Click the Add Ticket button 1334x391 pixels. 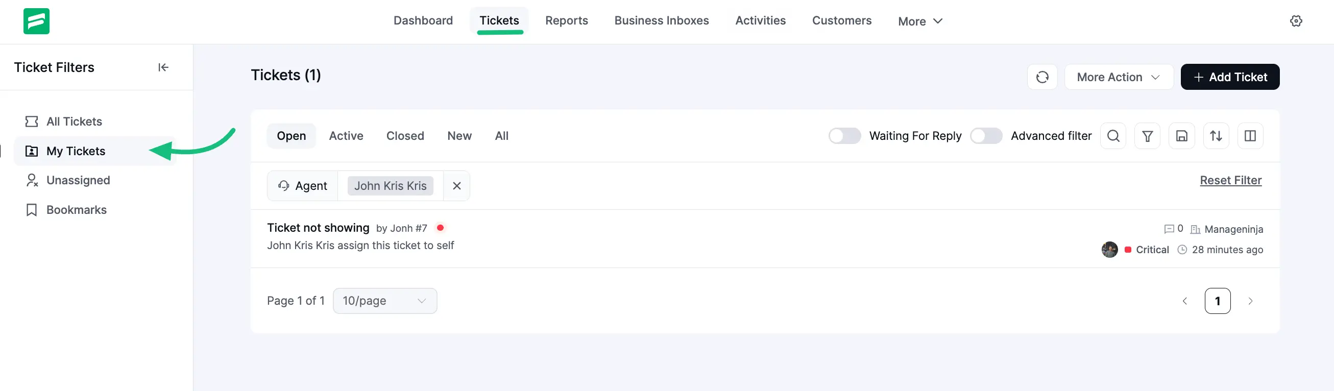click(1229, 77)
